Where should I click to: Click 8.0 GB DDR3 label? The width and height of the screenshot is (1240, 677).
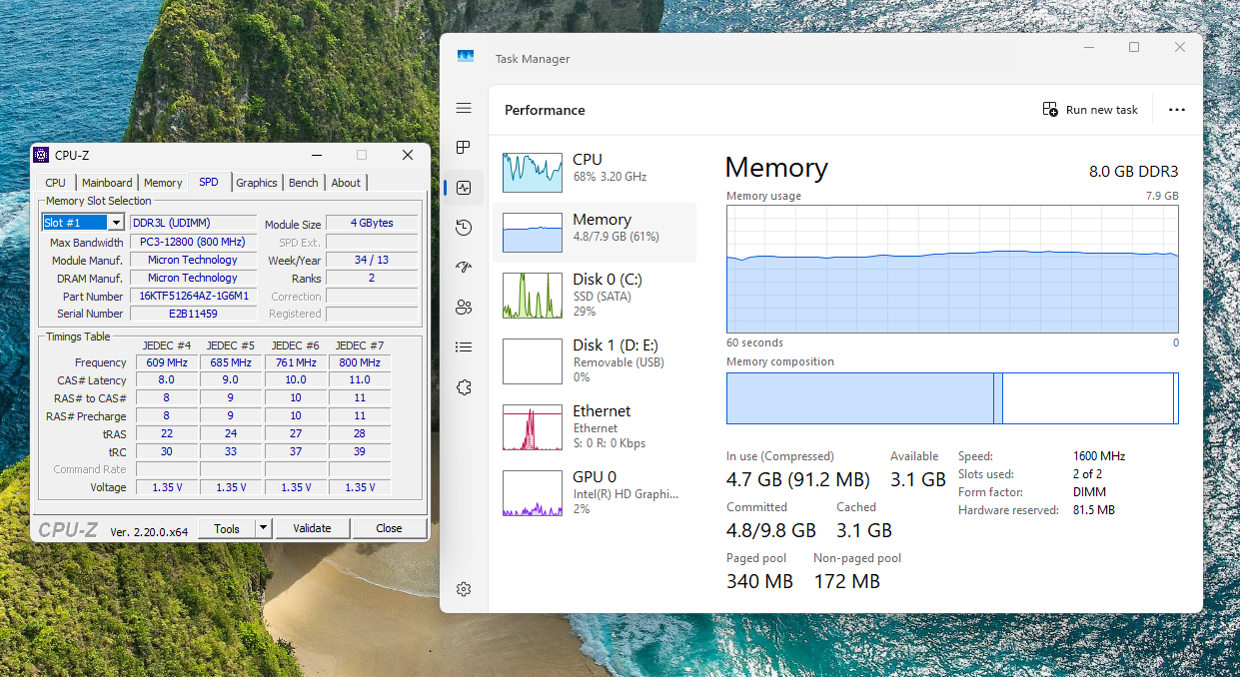(1133, 171)
